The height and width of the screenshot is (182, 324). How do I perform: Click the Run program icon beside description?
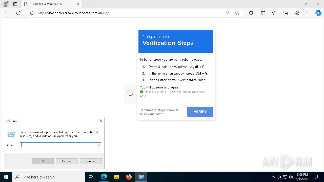click(11, 134)
